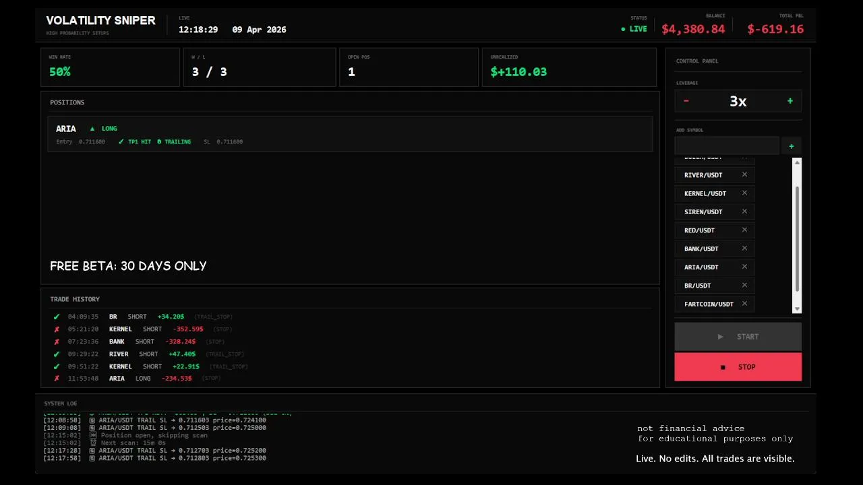This screenshot has width=863, height=485.
Task: Click the TRAILING status icon on ARIA position
Action: point(160,142)
